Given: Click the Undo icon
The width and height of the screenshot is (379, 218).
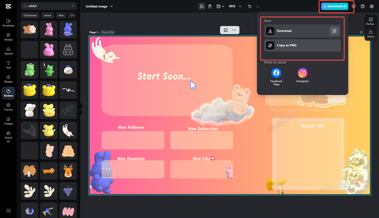Looking at the screenshot, I should (x=250, y=6).
